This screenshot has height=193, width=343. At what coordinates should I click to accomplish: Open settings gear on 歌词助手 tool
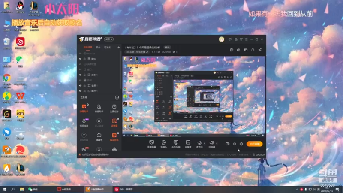click(x=118, y=133)
